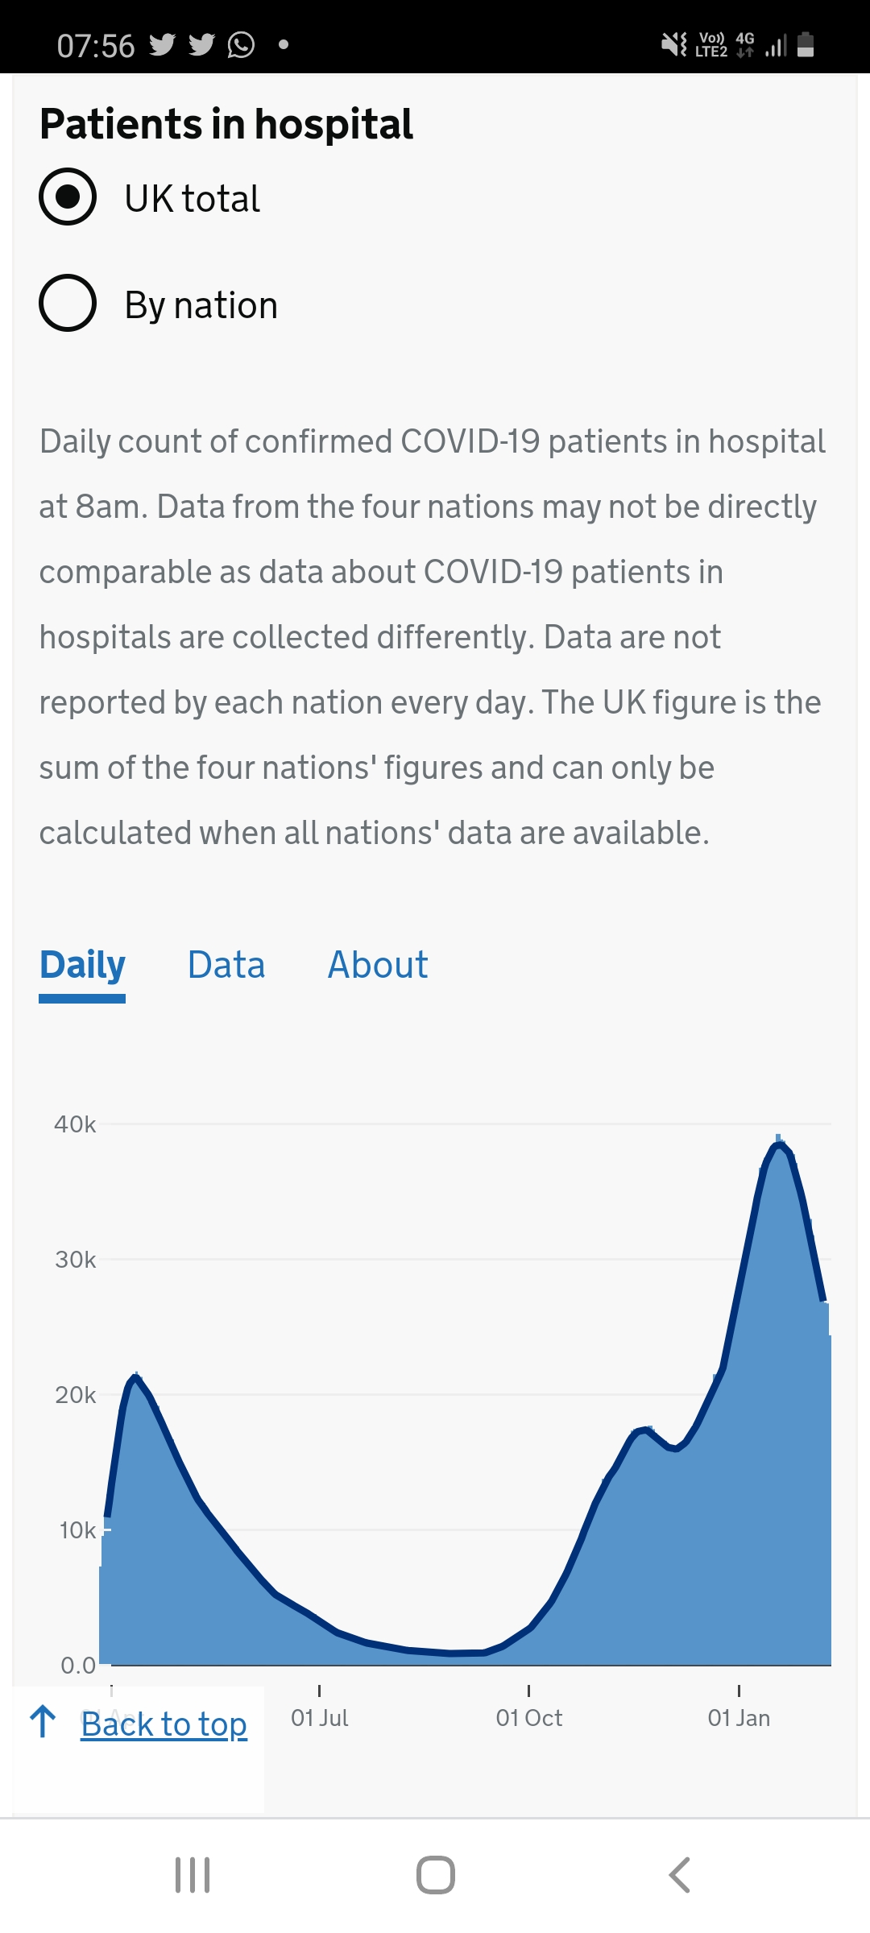Switch to the Daily tab
The height and width of the screenshot is (1933, 870).
pos(82,965)
